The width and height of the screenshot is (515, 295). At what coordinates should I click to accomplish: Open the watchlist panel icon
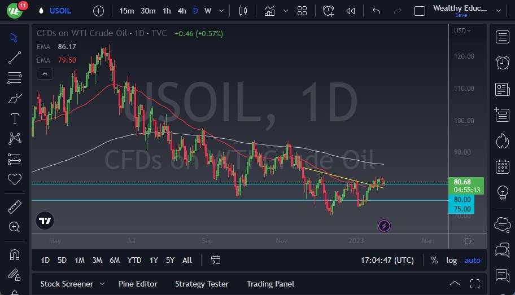point(502,37)
